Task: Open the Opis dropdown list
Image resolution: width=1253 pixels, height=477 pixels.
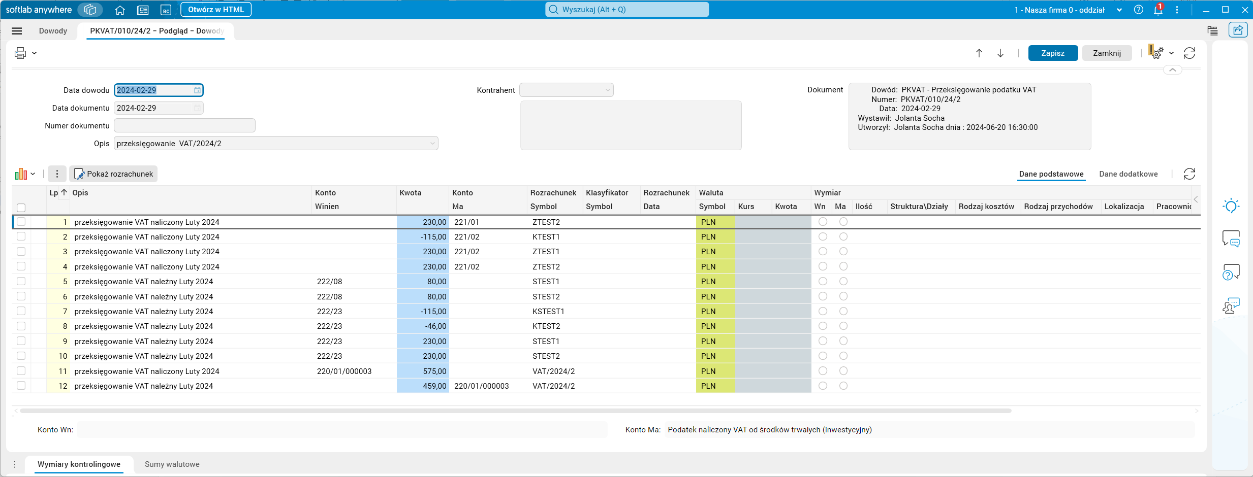Action: pos(432,144)
